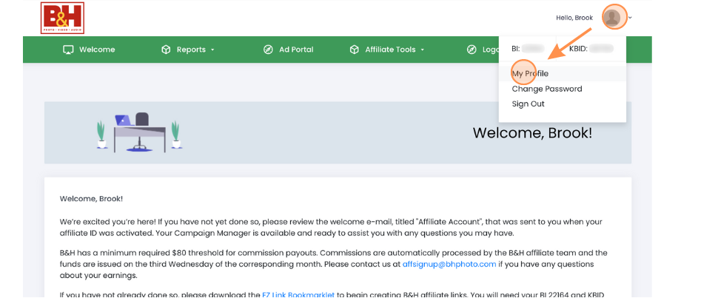Expand the Affiliate Tools dropdown arrow
This screenshot has width=718, height=298.
(x=423, y=50)
